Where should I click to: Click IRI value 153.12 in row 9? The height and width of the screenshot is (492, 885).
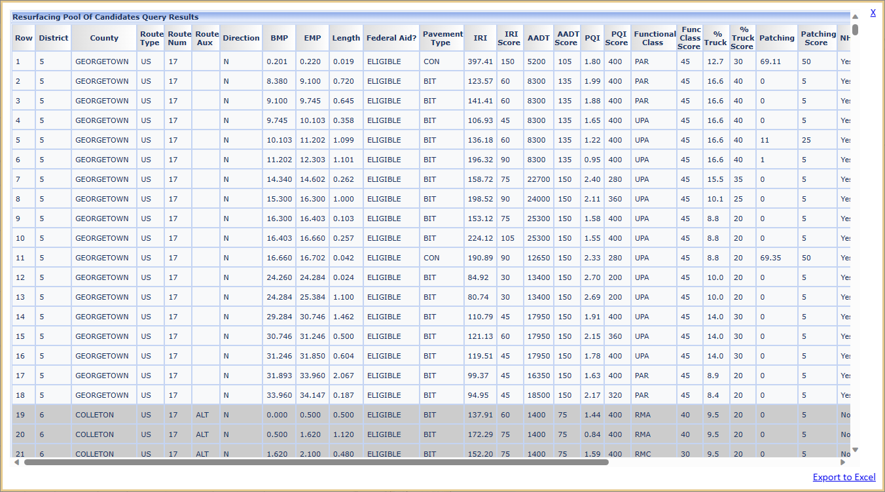(480, 219)
